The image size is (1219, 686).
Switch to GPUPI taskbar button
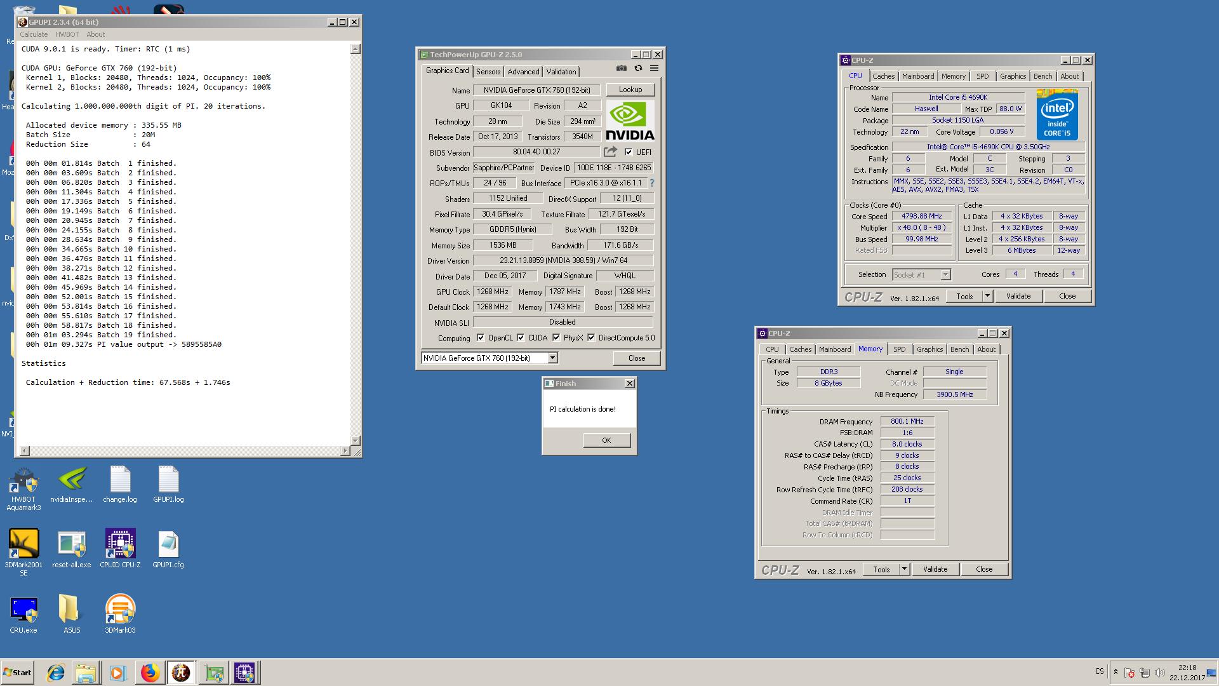click(181, 673)
